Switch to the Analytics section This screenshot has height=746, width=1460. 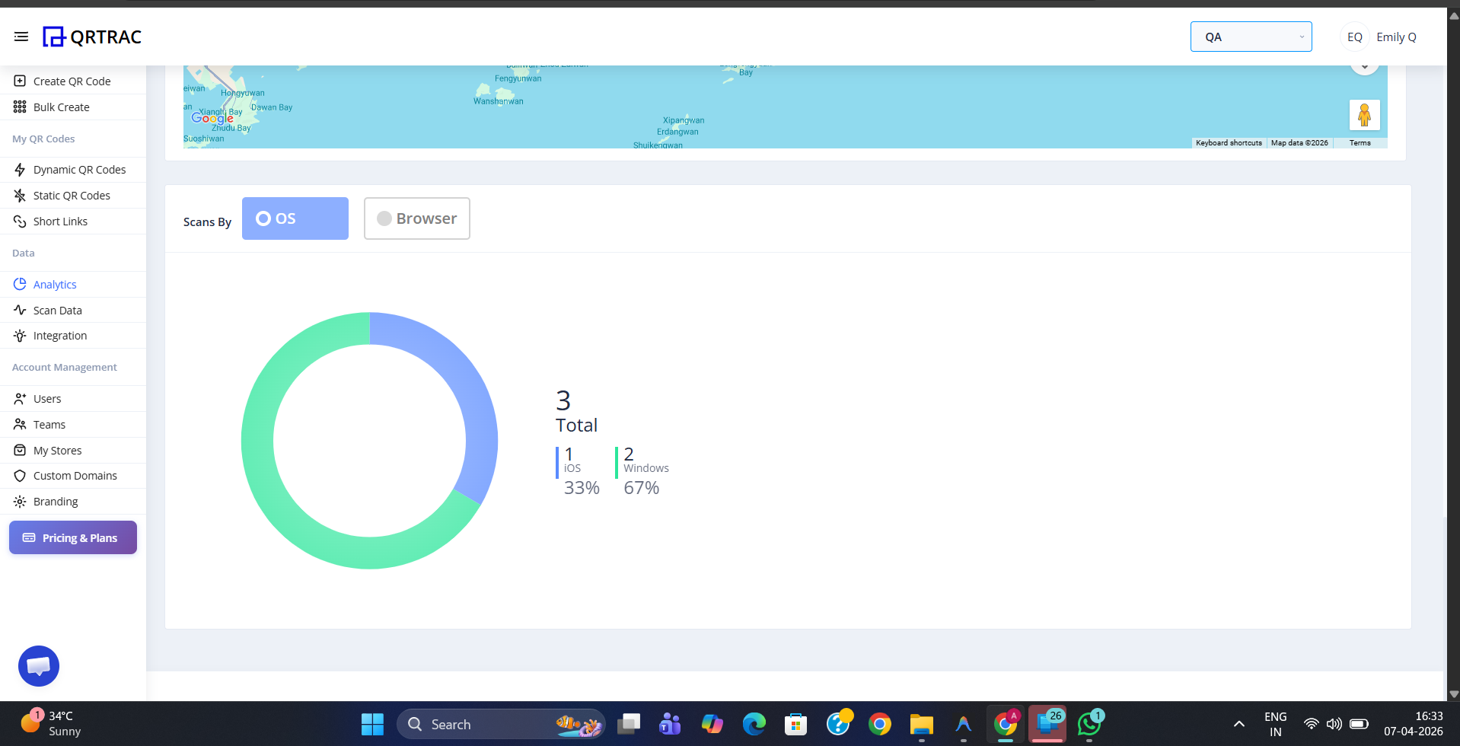[54, 284]
